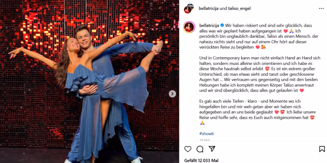The image size is (327, 163).
Task: Click the 15 Std. timestamp
Action: tap(204, 140)
